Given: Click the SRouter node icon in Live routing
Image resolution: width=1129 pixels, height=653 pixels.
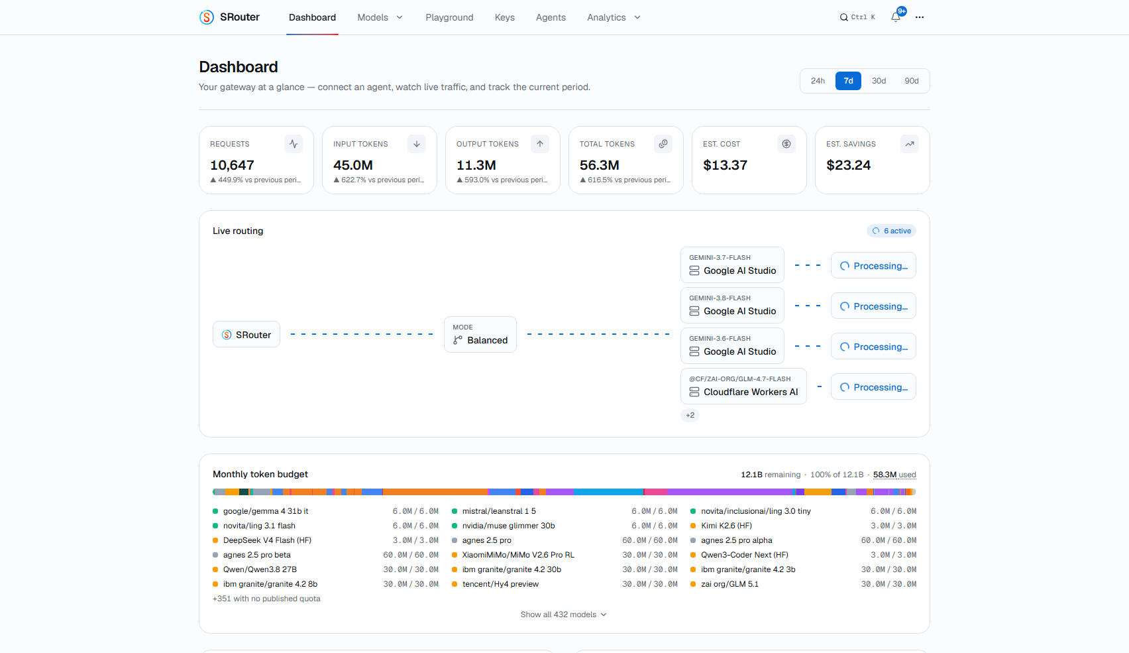Looking at the screenshot, I should pyautogui.click(x=227, y=335).
